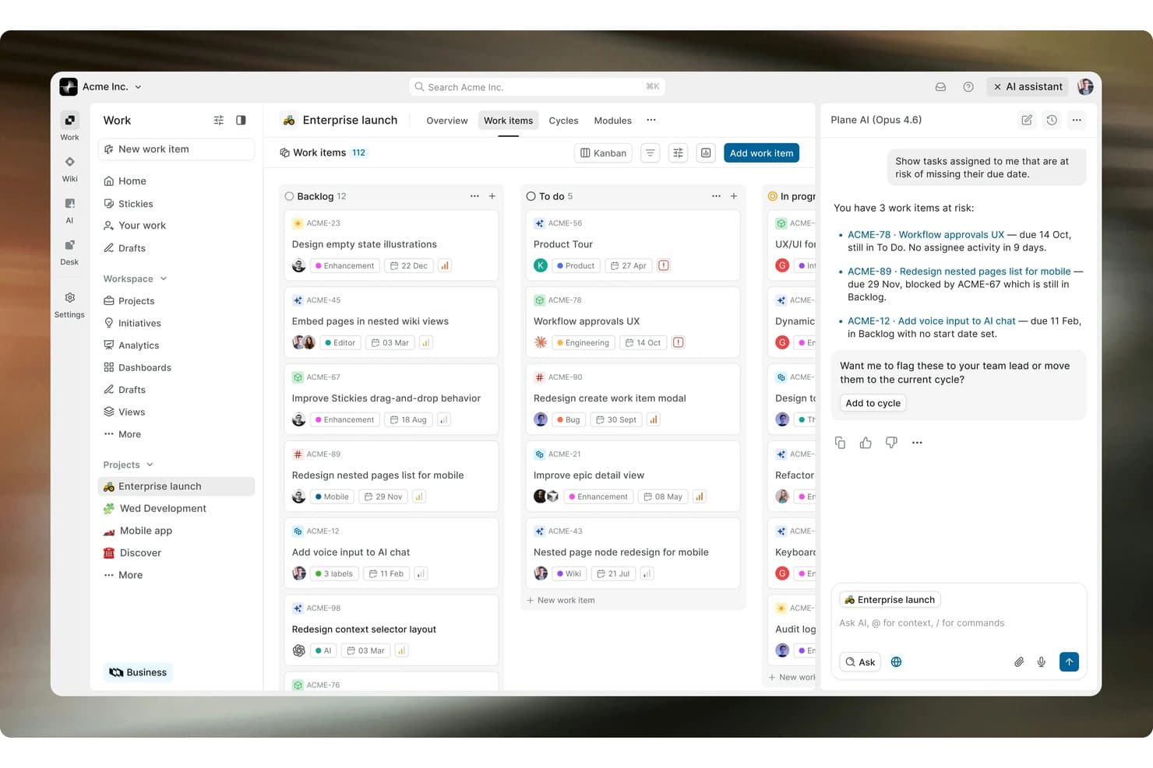This screenshot has width=1153, height=768.
Task: Open Settings from the left rail
Action: (70, 304)
